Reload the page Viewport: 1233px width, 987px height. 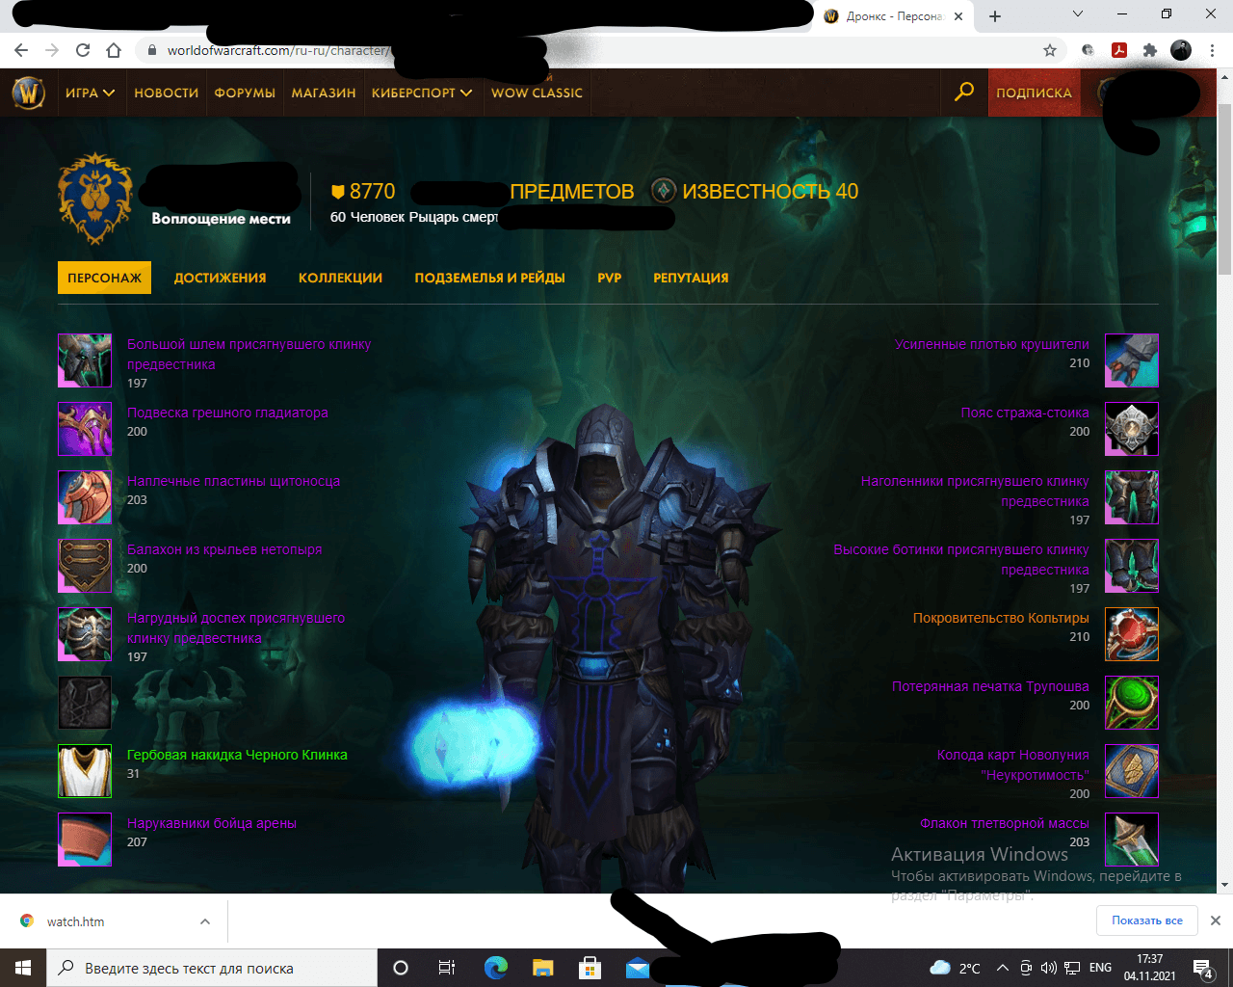[x=83, y=50]
